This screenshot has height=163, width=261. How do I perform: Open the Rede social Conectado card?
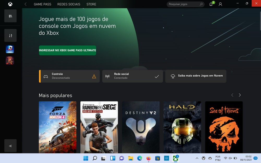click(133, 76)
